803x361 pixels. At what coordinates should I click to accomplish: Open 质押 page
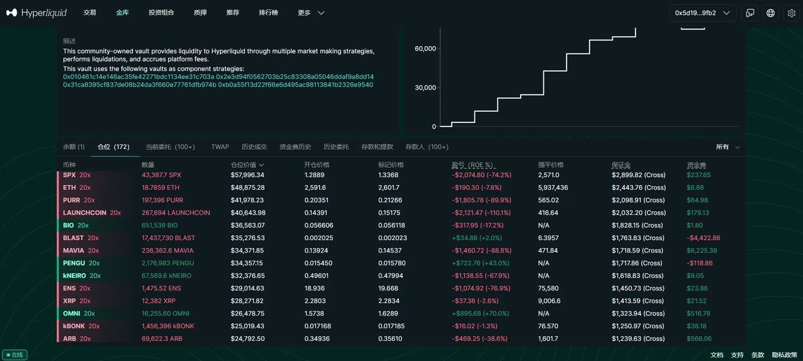(200, 13)
